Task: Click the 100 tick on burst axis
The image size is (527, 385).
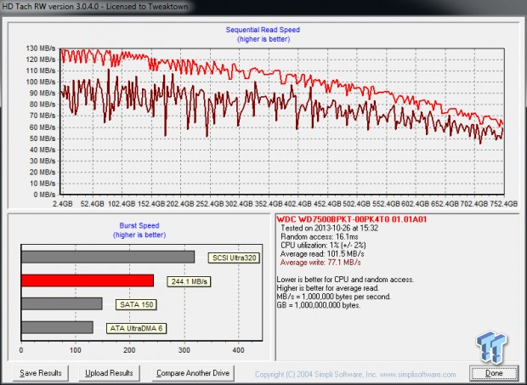Action: click(76, 350)
